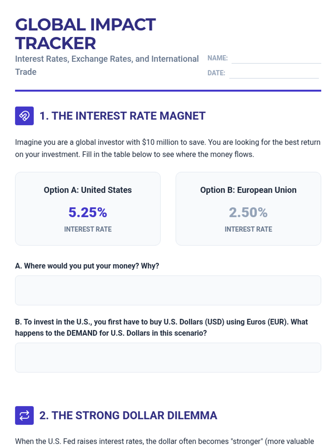Viewport: 336px width, 448px height.
Task: Click the INTEREST RATE label under Option A
Action: coord(88,229)
